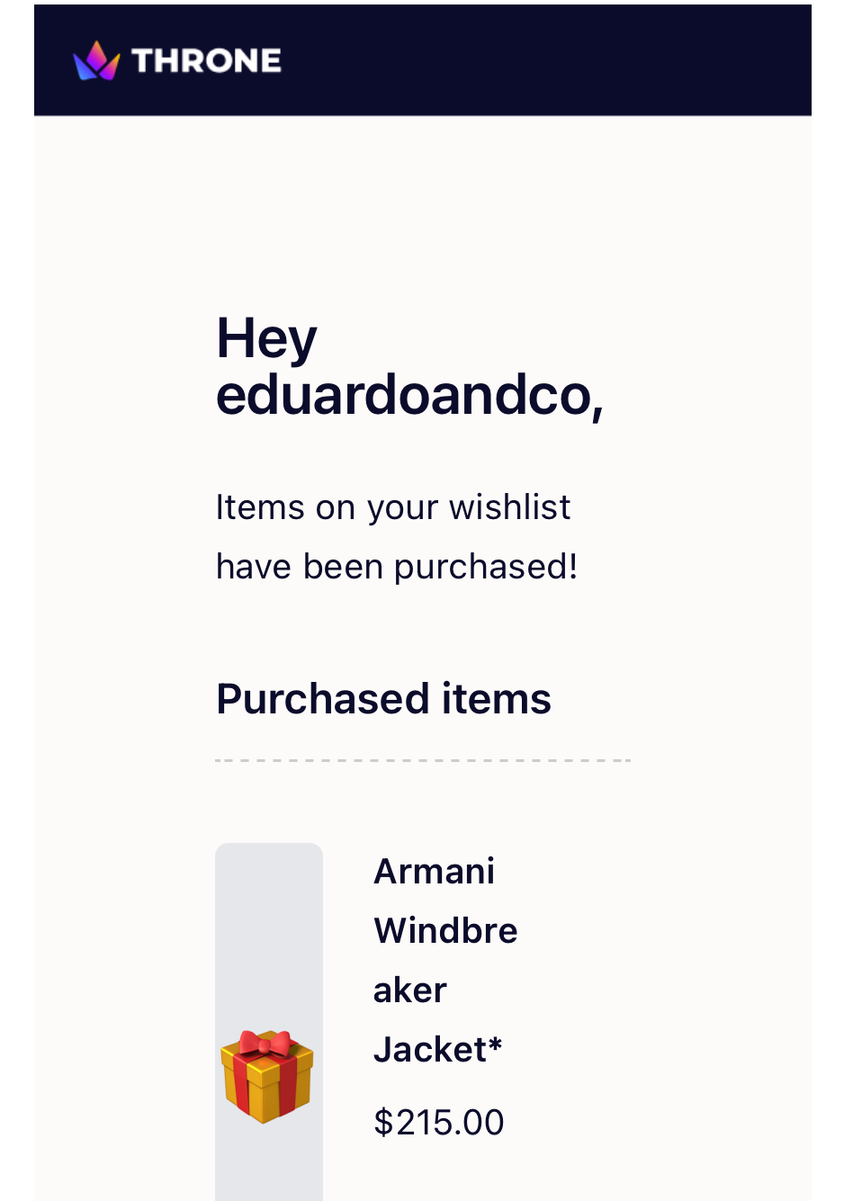This screenshot has height=1201, width=853.
Task: Click the "Items on your wishlist" line
Action: point(392,507)
